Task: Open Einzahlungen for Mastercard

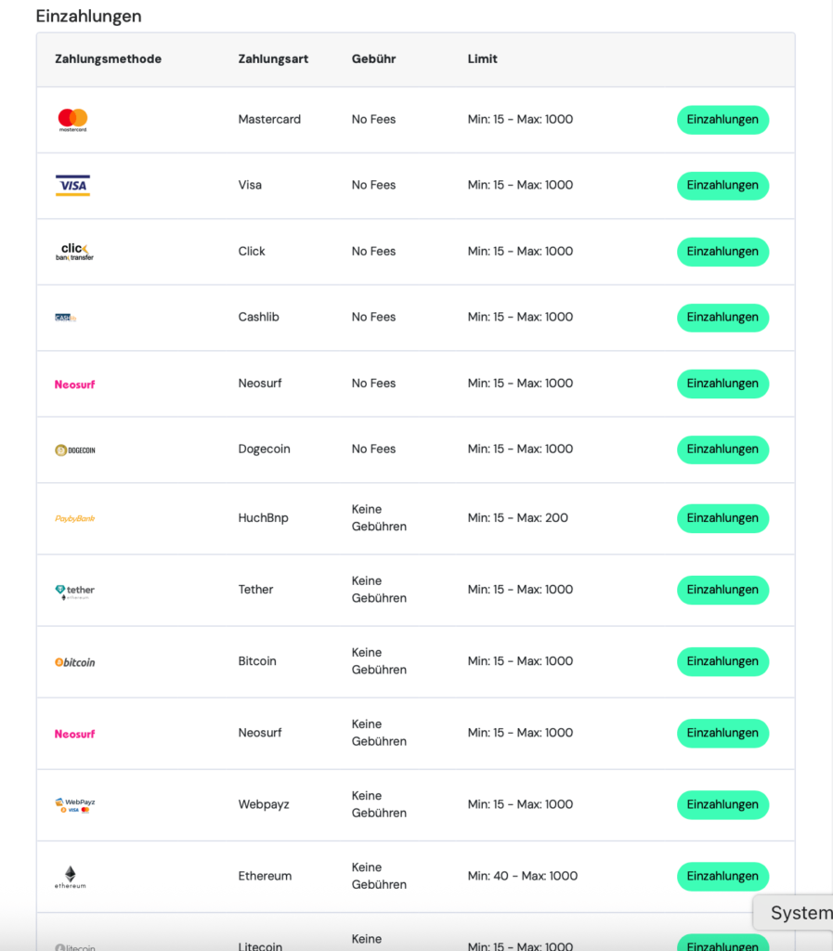Action: click(722, 120)
